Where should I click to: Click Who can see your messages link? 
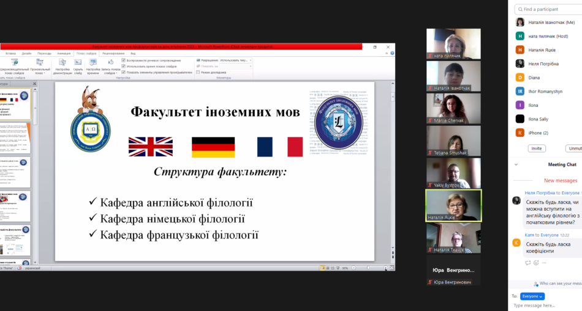click(x=559, y=284)
